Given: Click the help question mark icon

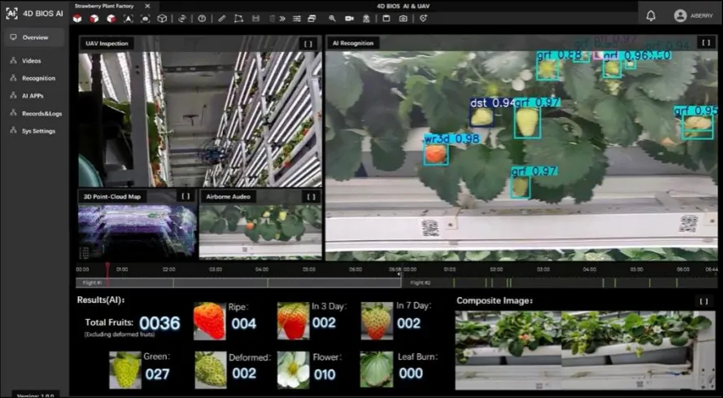Looking at the screenshot, I should tap(202, 18).
